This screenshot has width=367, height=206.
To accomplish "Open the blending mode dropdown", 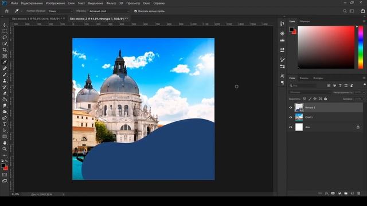I will pyautogui.click(x=310, y=93).
